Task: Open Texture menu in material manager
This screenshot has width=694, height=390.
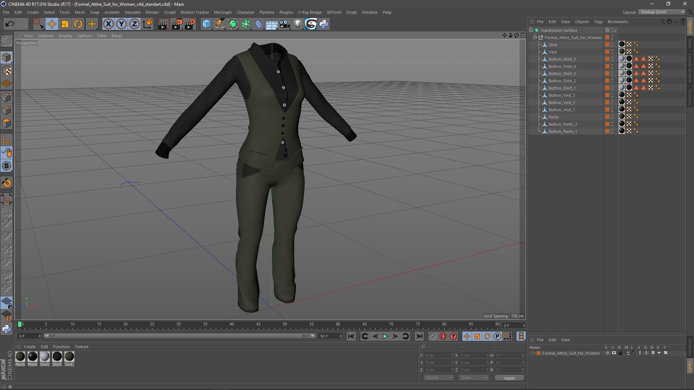Action: tap(81, 347)
